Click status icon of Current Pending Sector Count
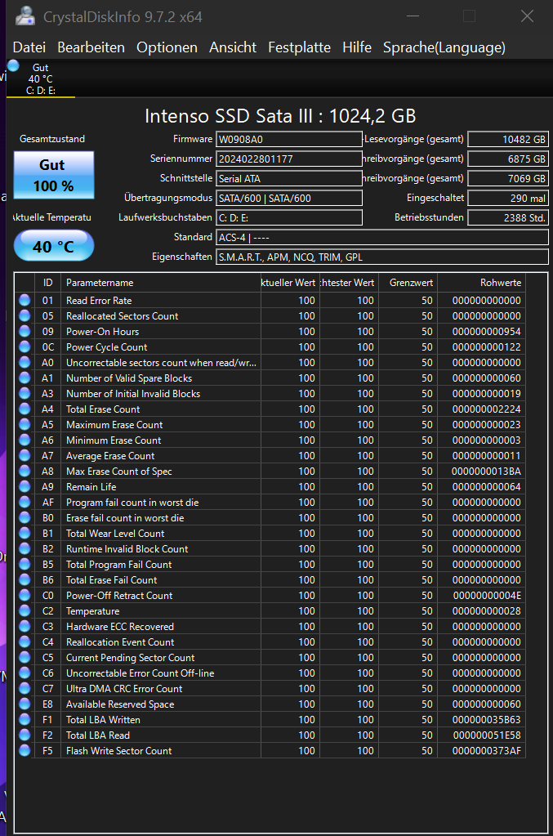This screenshot has height=836, width=553. coord(25,657)
